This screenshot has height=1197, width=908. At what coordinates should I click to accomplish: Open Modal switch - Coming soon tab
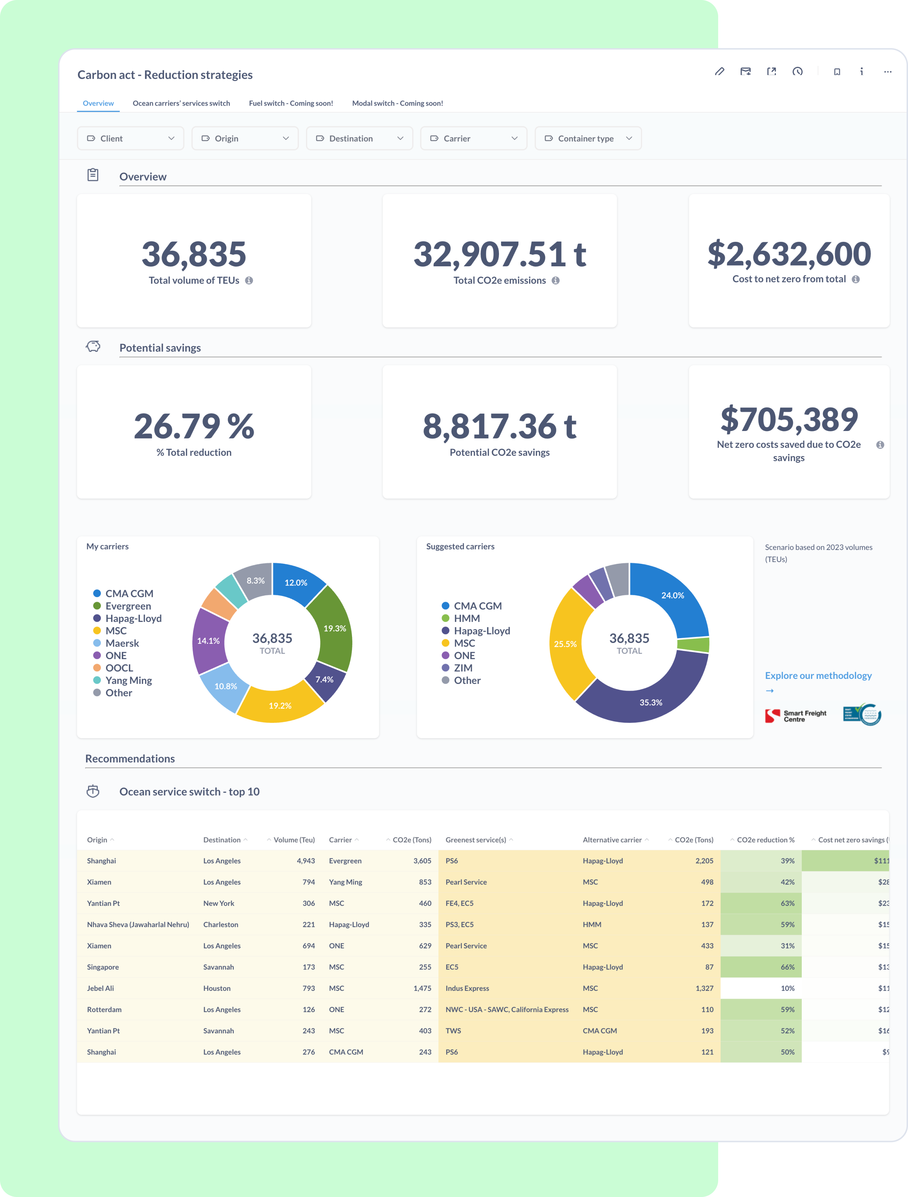pyautogui.click(x=397, y=103)
